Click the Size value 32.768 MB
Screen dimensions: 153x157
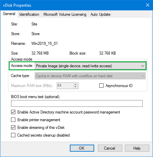coord(40,53)
